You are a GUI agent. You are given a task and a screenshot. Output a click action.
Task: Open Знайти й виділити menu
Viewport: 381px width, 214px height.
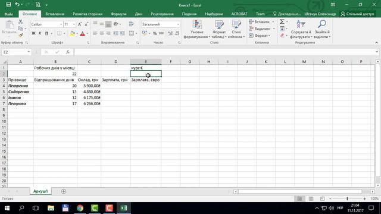click(321, 29)
